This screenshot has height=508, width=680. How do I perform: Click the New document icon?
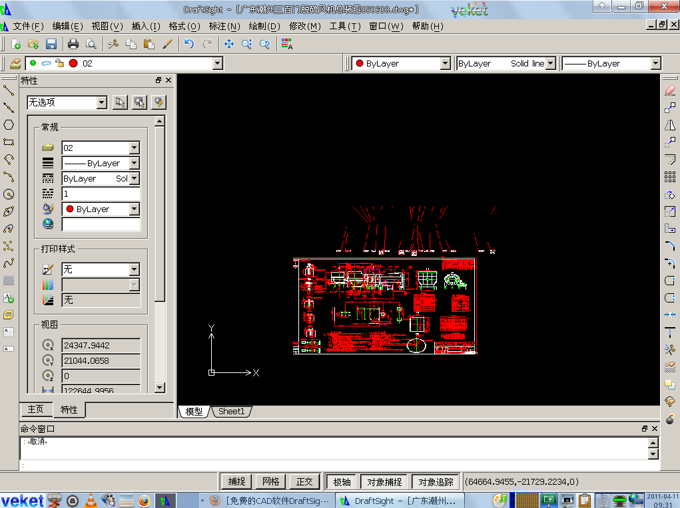[x=15, y=44]
